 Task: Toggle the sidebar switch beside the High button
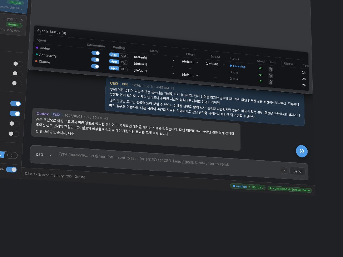coord(11,169)
